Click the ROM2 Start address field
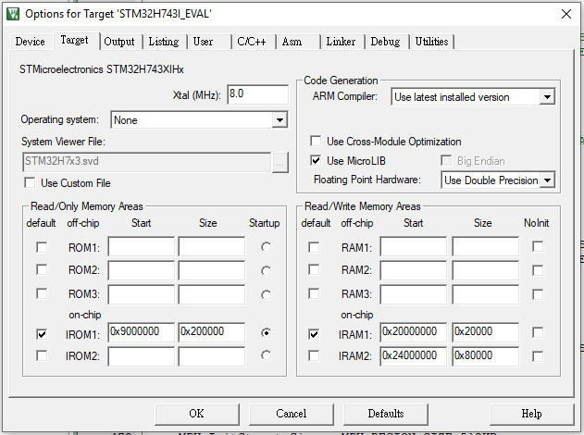 coord(142,270)
